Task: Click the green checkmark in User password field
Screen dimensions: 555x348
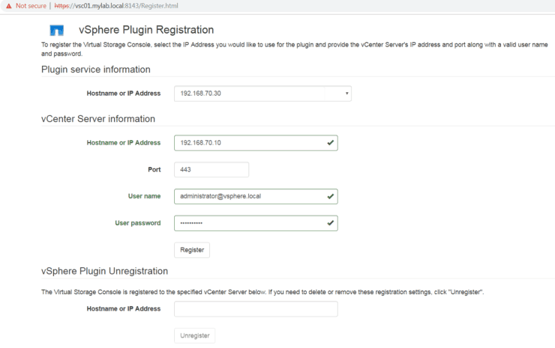Action: click(x=330, y=223)
